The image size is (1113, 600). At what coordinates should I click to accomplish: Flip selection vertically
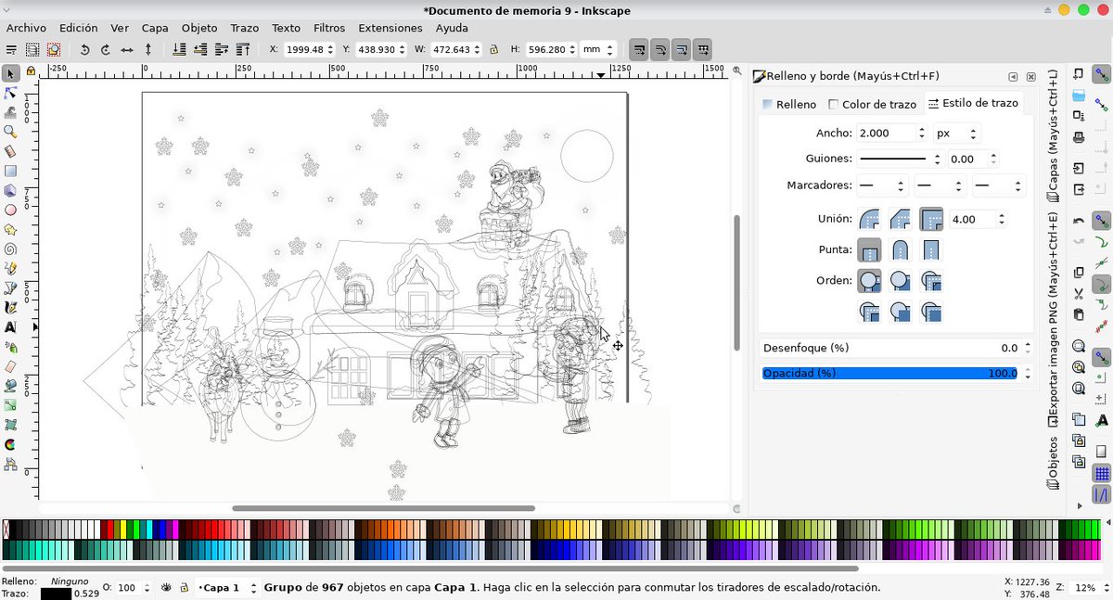pos(148,49)
